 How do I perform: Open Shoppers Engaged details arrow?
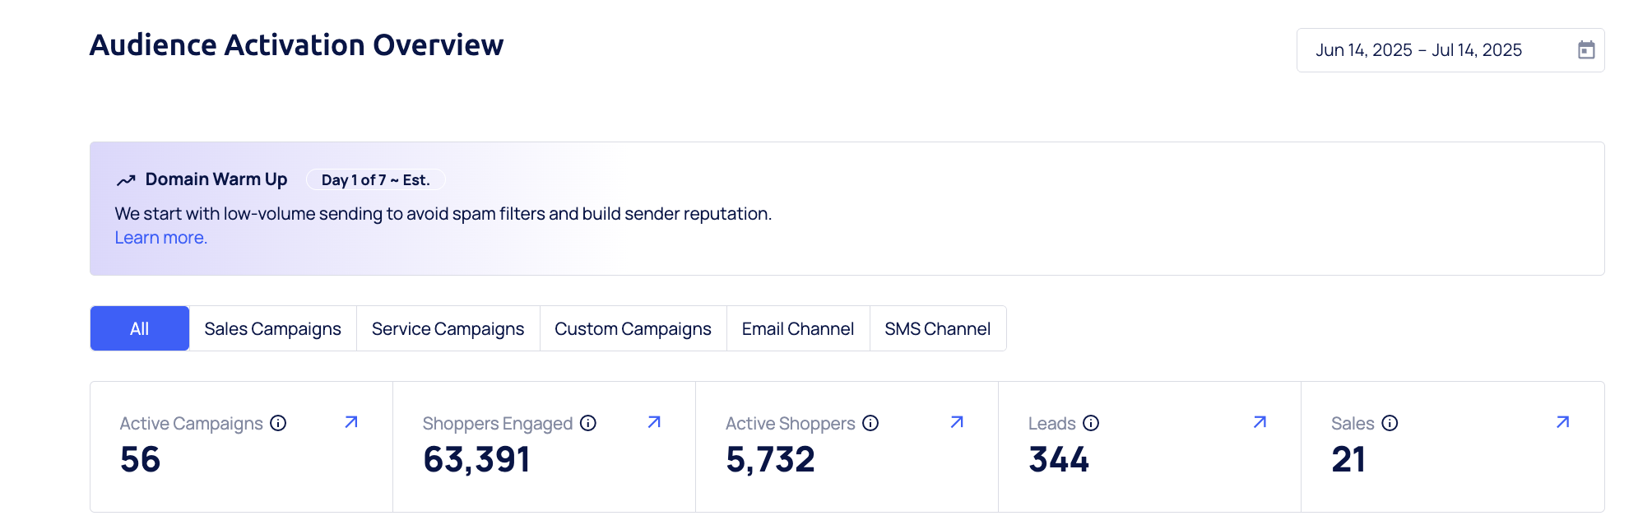pos(654,422)
